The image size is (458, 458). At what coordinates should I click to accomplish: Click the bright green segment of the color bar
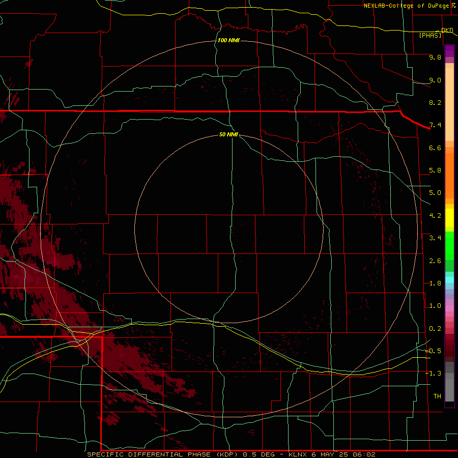449,246
